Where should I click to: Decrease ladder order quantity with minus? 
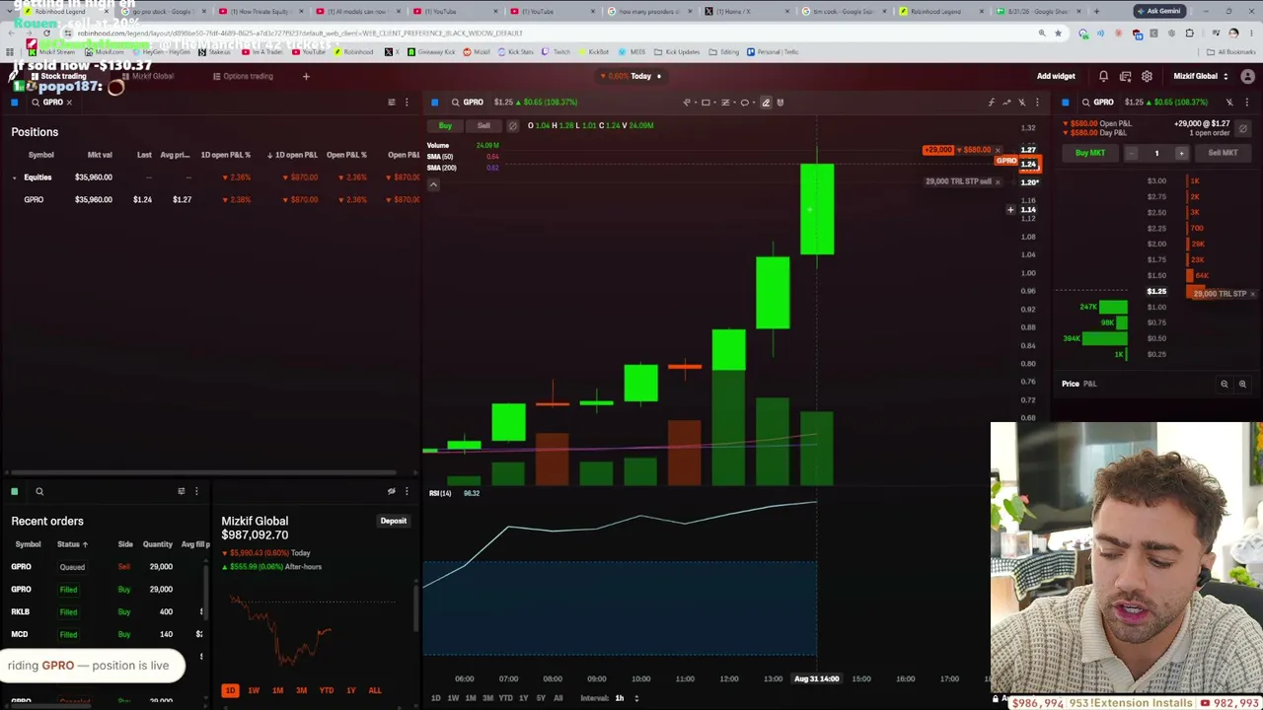pyautogui.click(x=1132, y=153)
